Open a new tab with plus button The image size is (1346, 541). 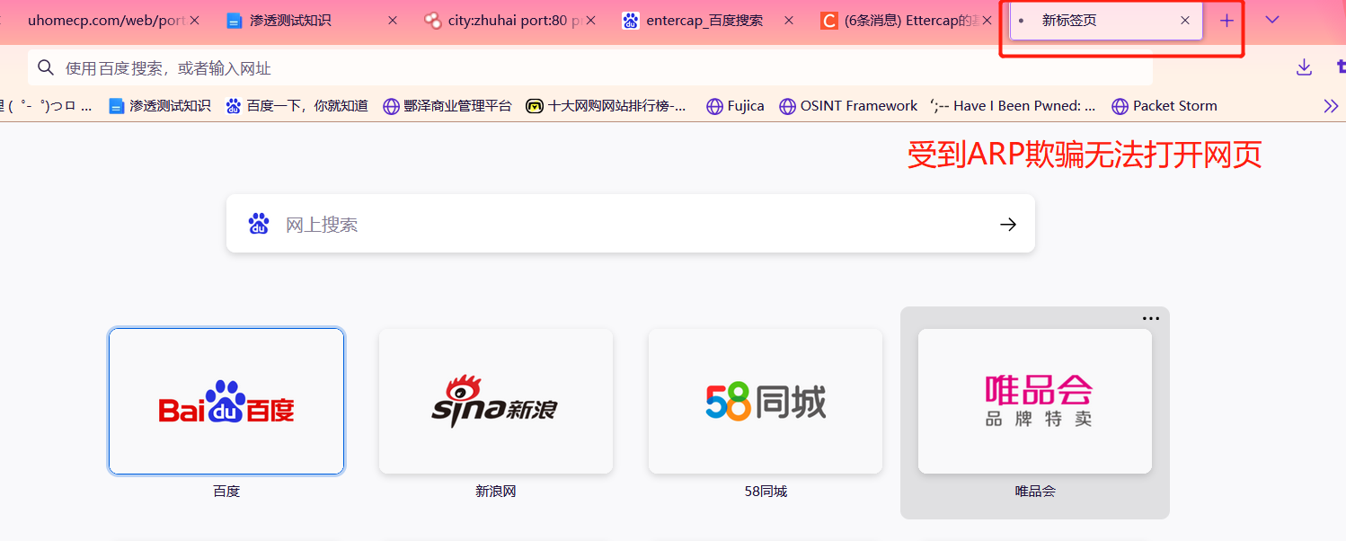[x=1227, y=20]
